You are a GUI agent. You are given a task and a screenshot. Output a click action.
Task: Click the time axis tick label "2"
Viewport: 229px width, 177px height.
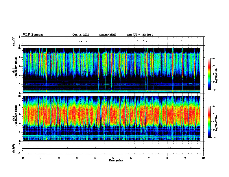coord(59,158)
